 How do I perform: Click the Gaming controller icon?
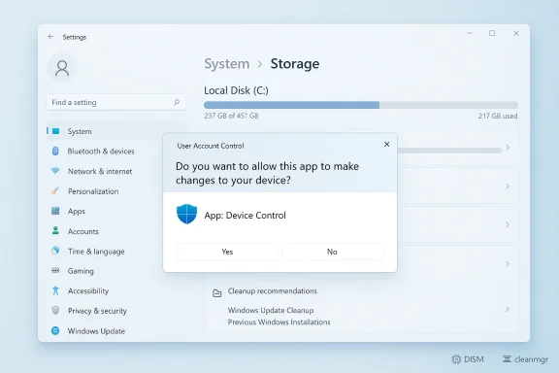(x=55, y=271)
